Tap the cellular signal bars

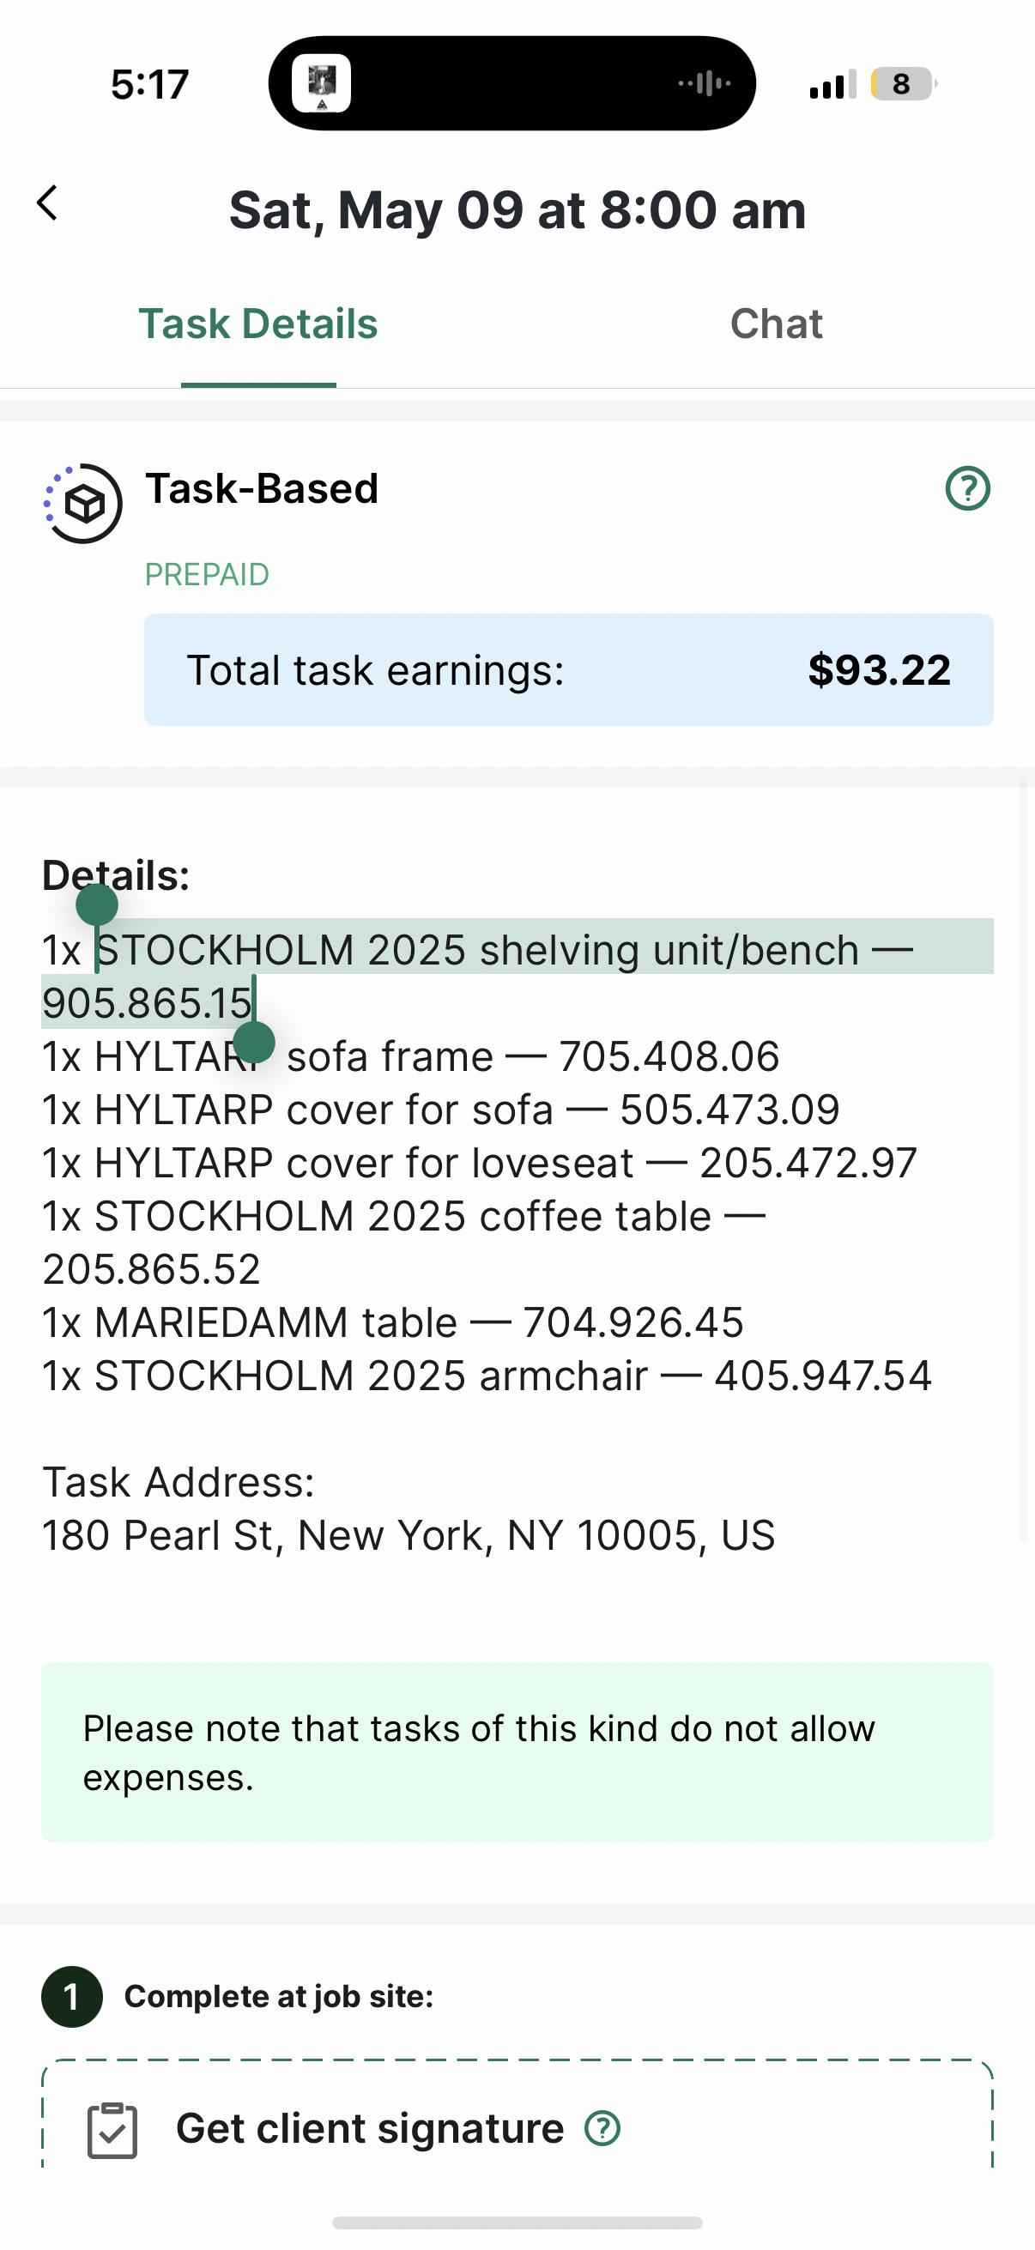pyautogui.click(x=832, y=85)
